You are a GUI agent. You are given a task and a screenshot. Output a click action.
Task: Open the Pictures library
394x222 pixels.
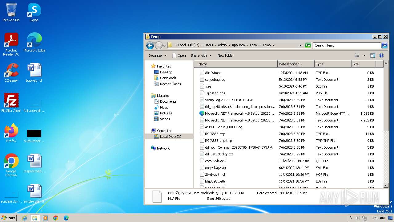166,113
